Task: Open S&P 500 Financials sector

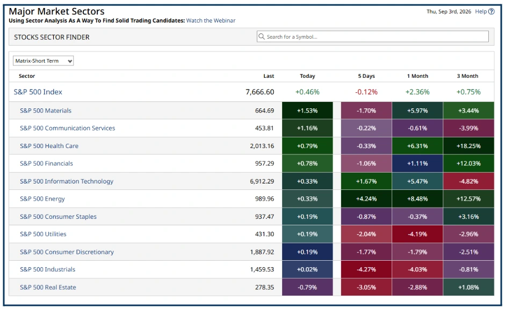Action: (x=46, y=163)
